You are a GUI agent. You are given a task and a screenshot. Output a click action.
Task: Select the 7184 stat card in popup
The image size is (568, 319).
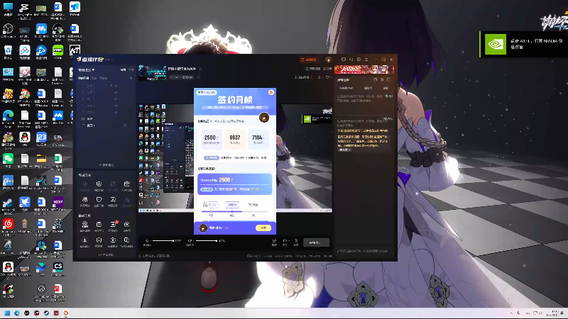pyautogui.click(x=258, y=139)
